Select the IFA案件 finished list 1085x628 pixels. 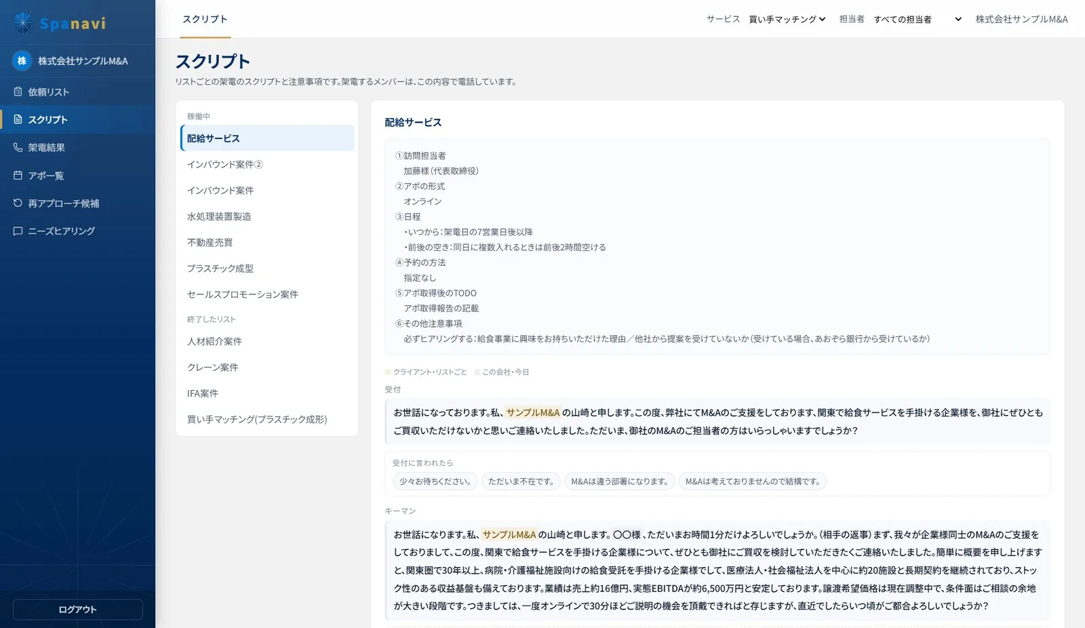point(267,393)
